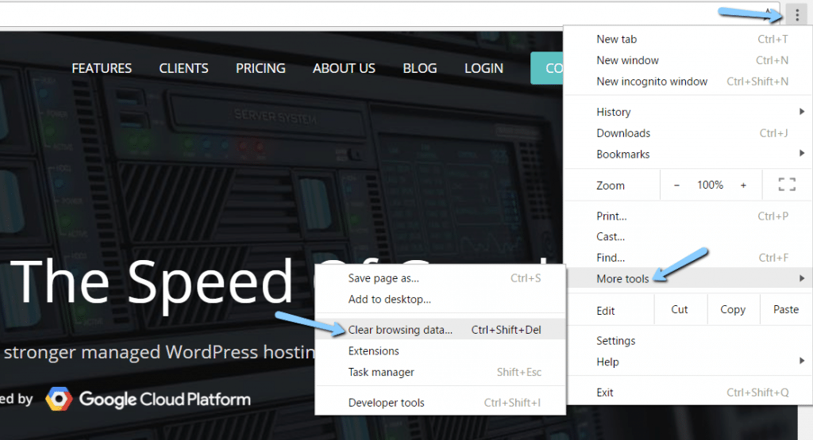
Task: Select Clear browsing data... in submenu
Action: pyautogui.click(x=440, y=330)
